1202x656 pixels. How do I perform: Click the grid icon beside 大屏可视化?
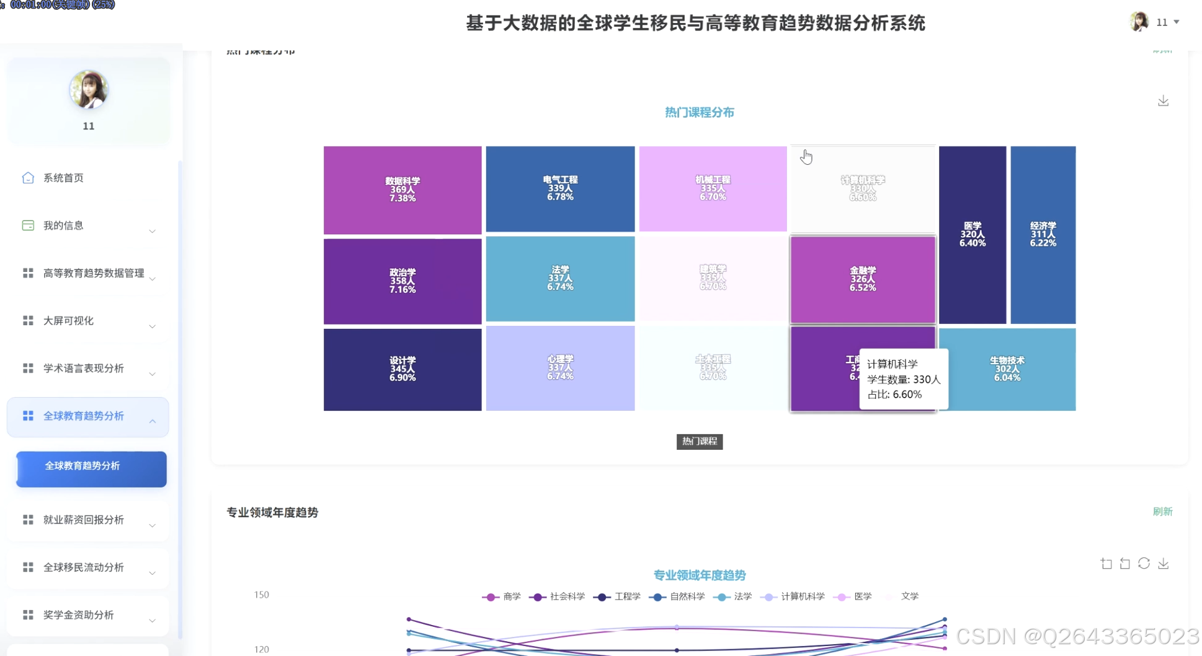tap(28, 321)
